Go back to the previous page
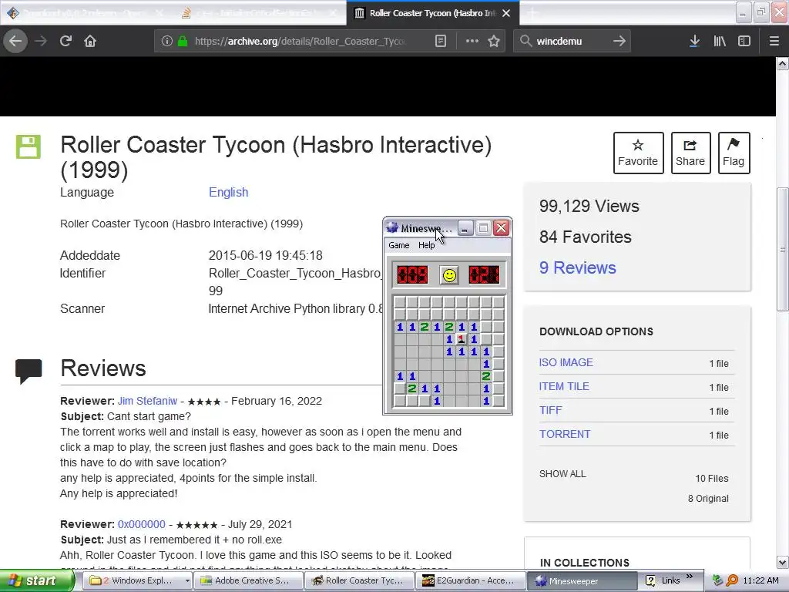This screenshot has width=789, height=592. click(x=15, y=41)
